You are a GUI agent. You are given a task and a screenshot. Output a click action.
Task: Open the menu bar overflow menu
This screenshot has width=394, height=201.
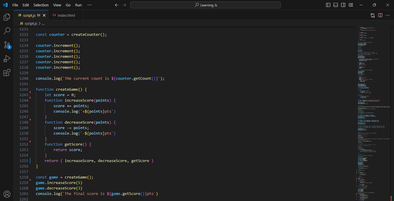tap(89, 5)
